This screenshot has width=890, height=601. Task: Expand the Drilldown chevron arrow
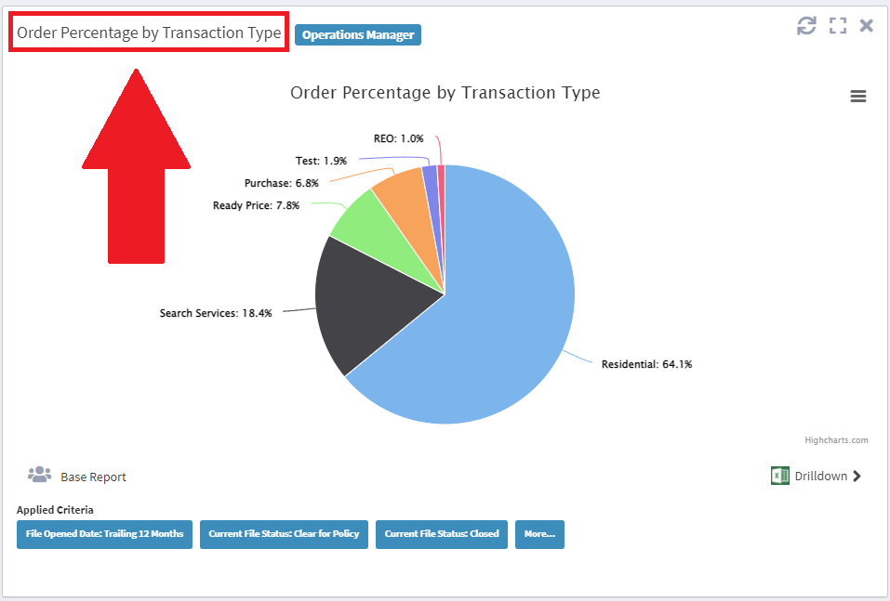(x=857, y=477)
